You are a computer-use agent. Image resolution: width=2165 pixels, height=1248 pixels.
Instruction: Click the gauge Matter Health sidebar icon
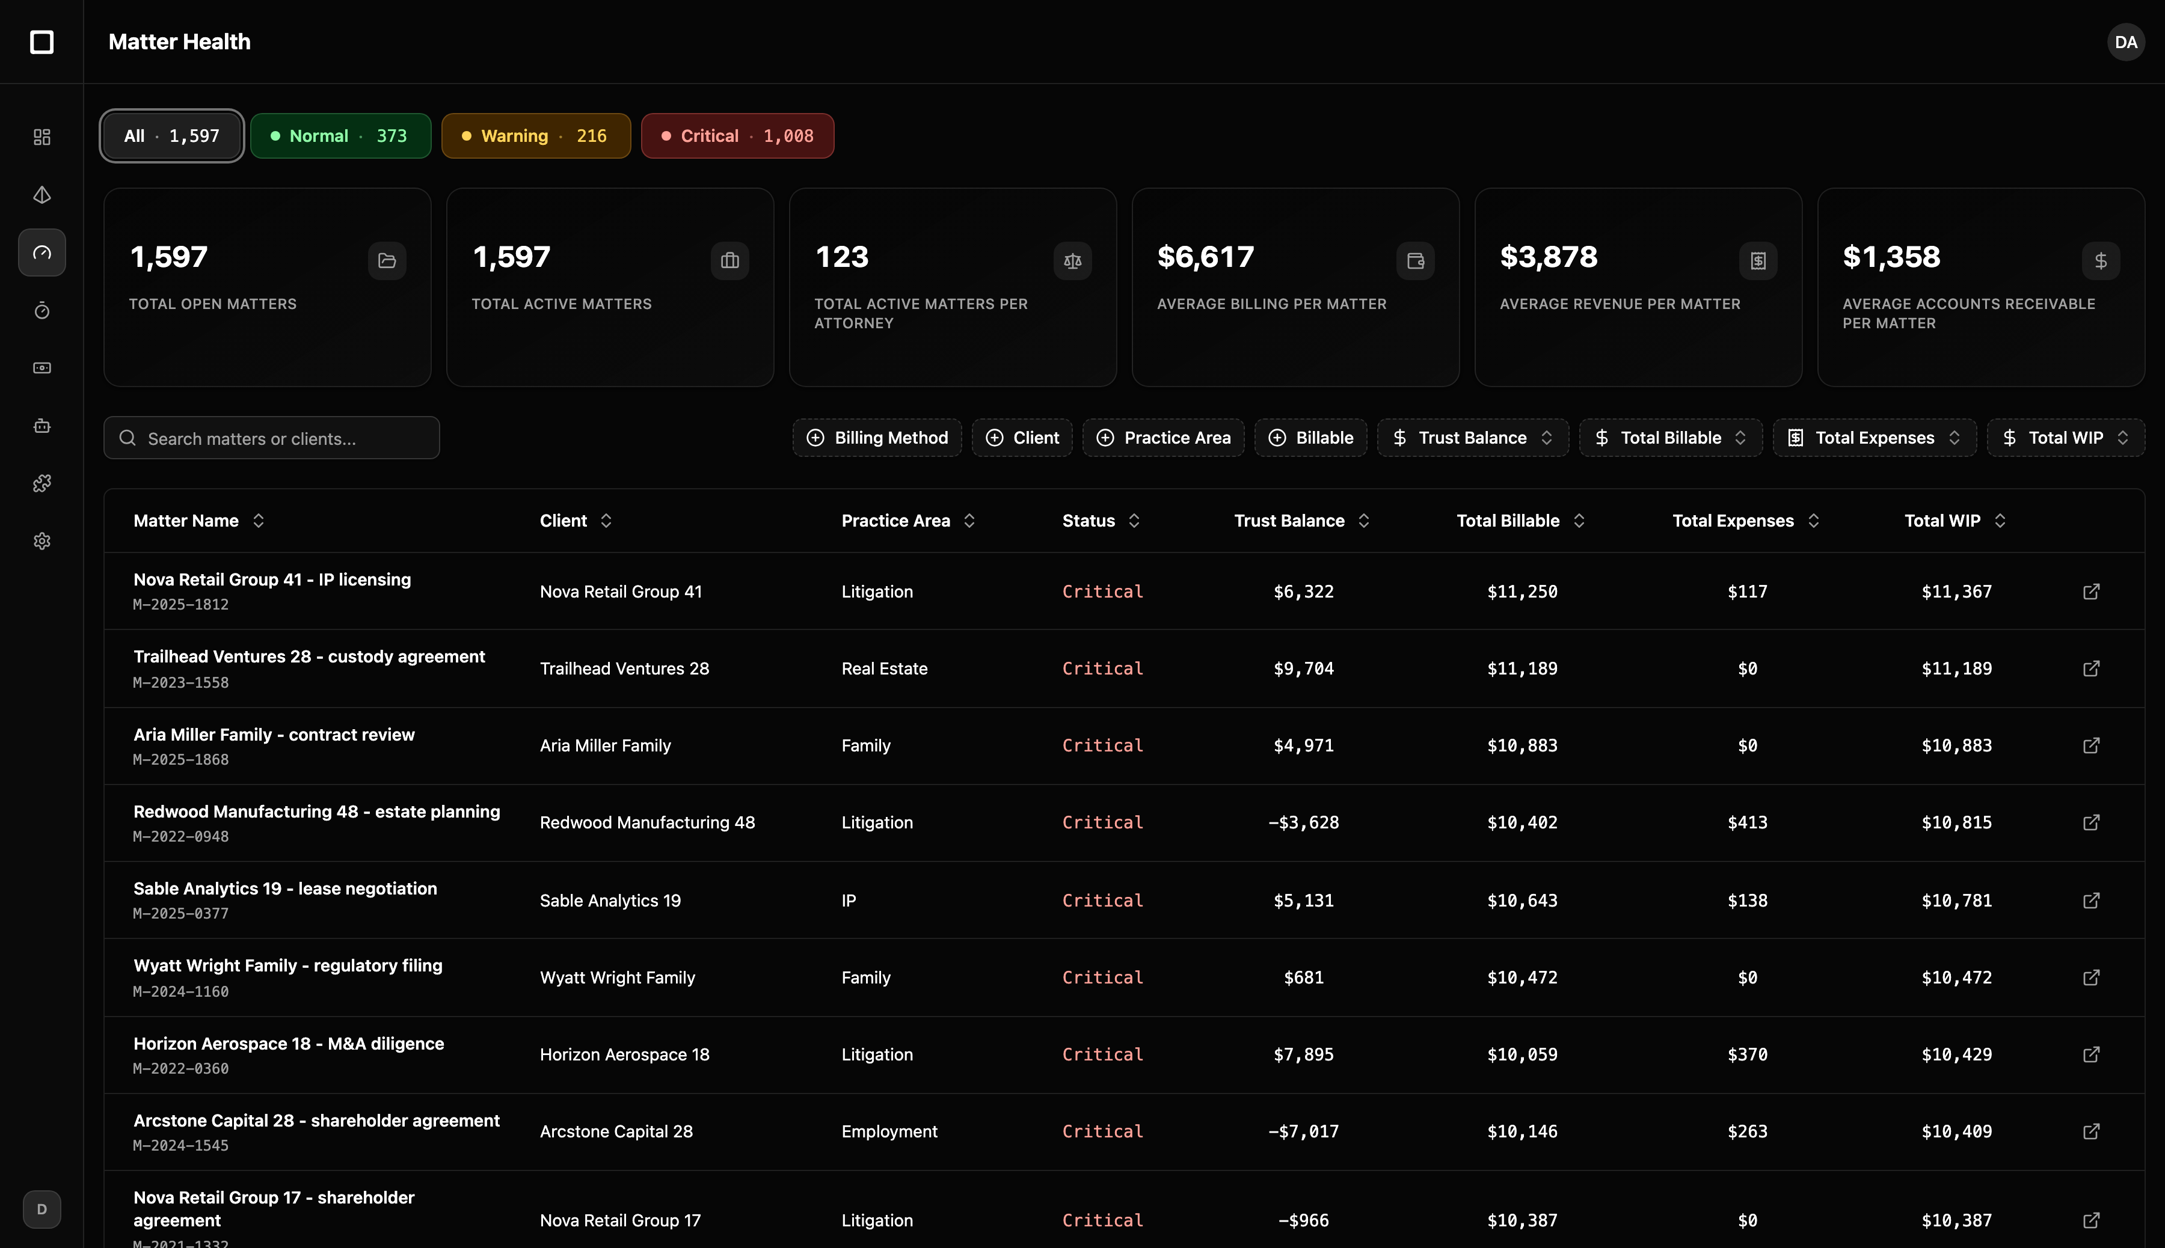[42, 253]
